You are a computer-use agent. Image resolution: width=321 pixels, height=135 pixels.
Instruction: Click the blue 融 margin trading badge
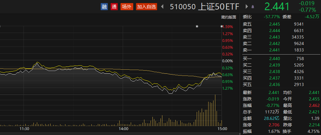point(104,6)
